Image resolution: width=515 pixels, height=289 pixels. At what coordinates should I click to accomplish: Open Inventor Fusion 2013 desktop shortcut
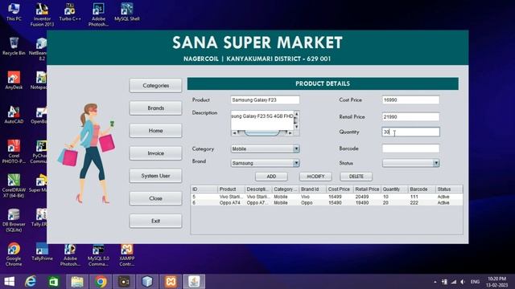tap(42, 14)
